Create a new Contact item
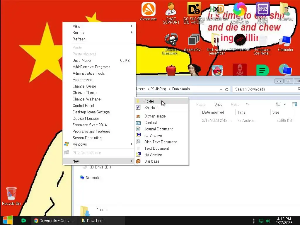This screenshot has height=225, width=300. tap(161, 123)
